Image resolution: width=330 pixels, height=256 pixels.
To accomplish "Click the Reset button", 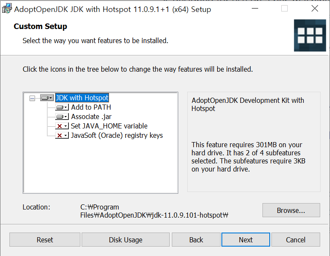I will pos(45,240).
